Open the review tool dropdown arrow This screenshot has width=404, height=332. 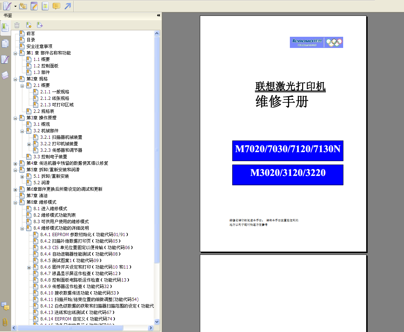[x=15, y=6]
